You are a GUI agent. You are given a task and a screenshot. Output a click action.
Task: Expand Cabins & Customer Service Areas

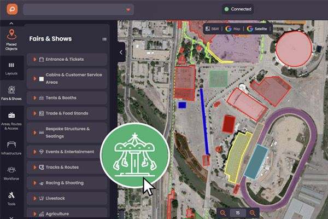(x=67, y=78)
